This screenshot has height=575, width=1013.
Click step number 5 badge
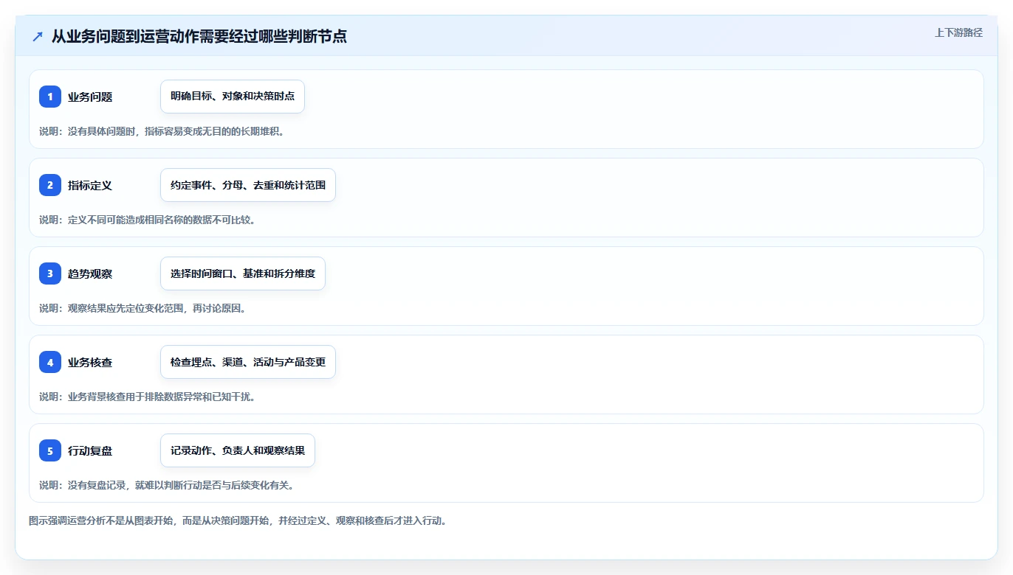[x=50, y=450]
